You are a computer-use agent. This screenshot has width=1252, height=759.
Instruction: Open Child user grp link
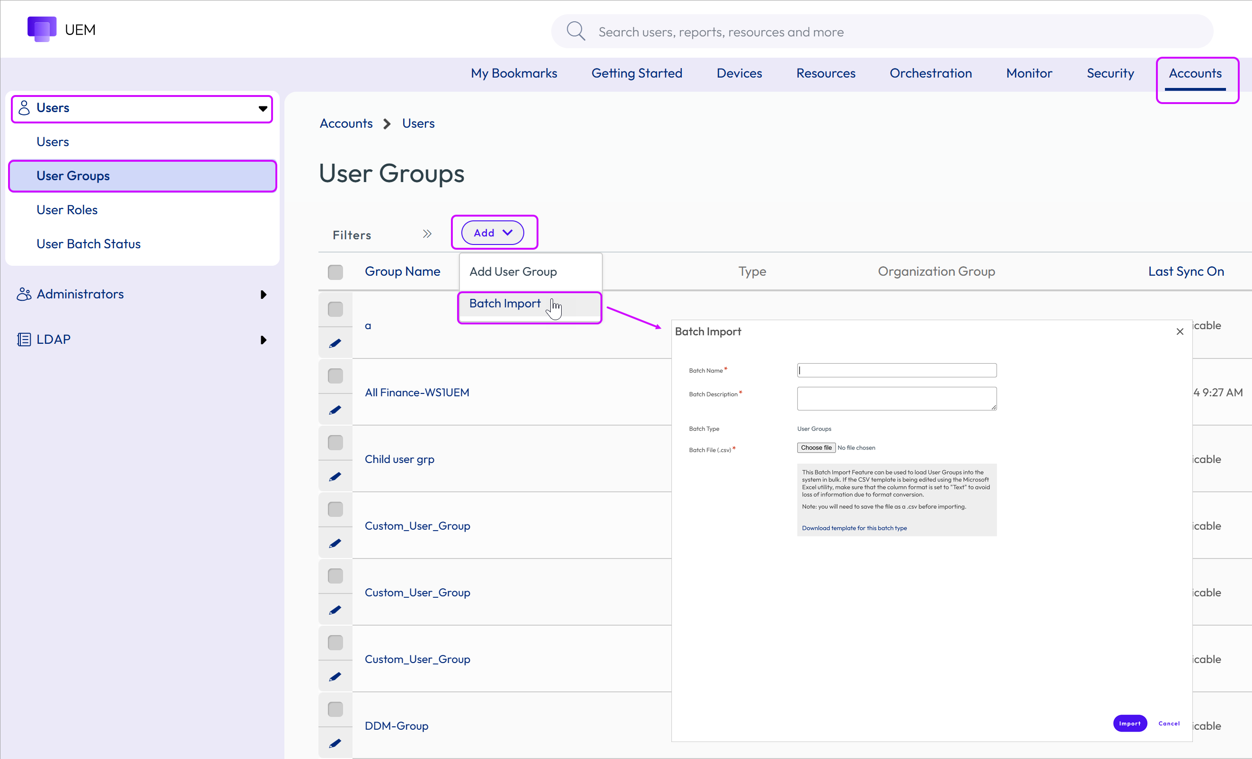399,459
